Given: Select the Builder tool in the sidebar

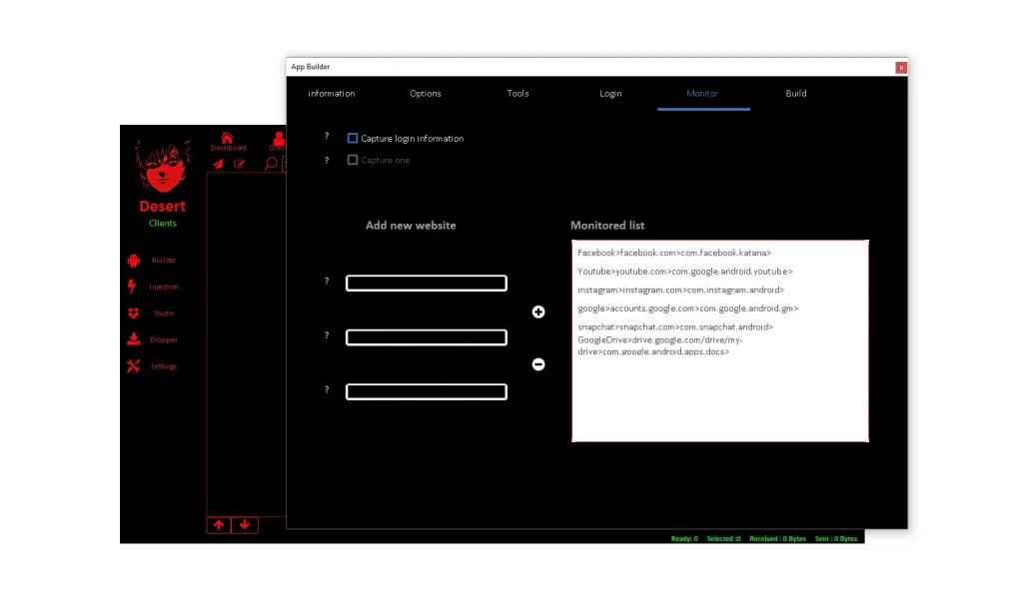Looking at the screenshot, I should click(162, 260).
